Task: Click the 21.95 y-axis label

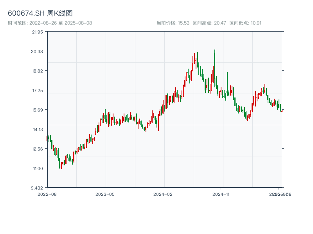Action: (x=38, y=32)
